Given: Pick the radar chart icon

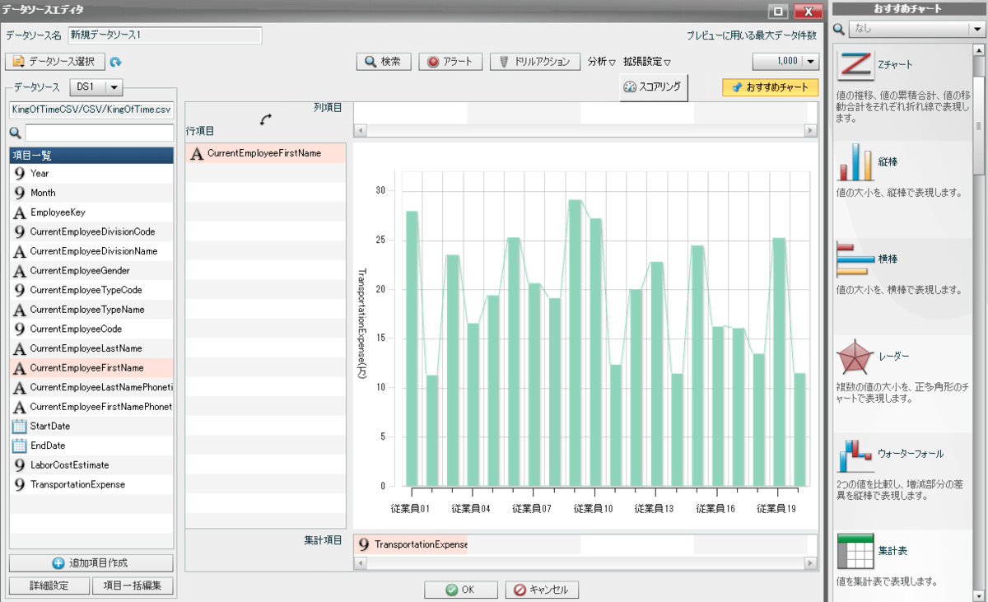Looking at the screenshot, I should tap(855, 356).
